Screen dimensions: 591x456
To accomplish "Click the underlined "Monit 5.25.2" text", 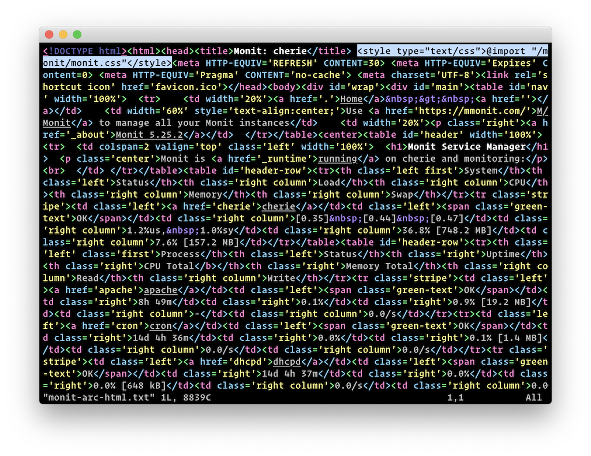I will coord(149,135).
